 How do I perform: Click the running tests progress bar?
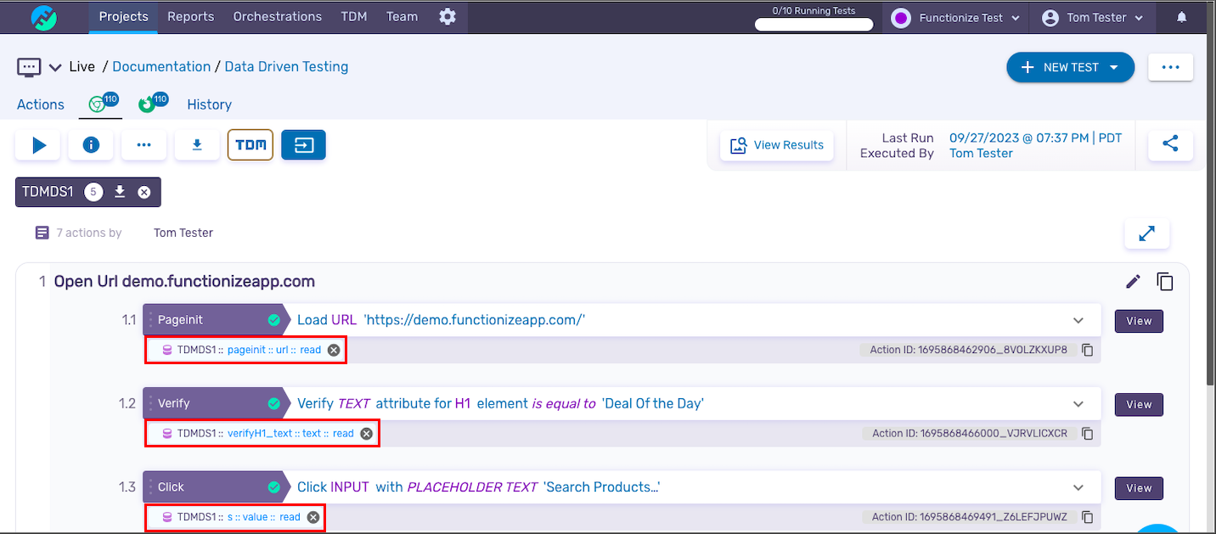point(813,24)
